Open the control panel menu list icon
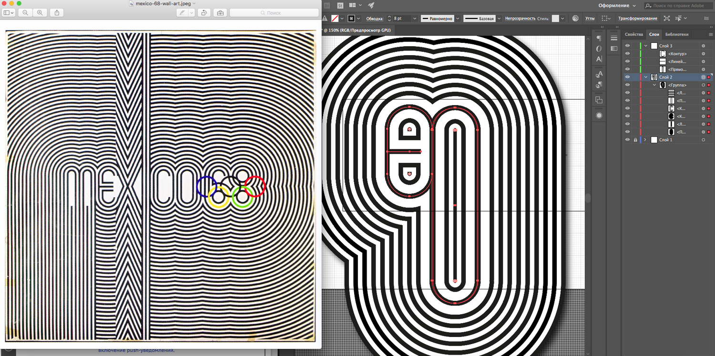 pyautogui.click(x=707, y=19)
